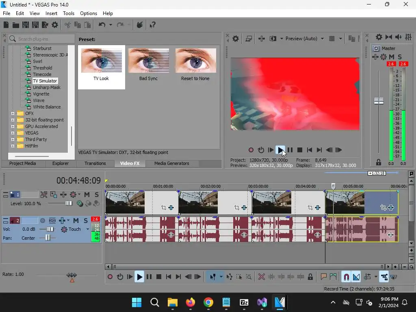Expand the 32-bit floating point folder
The height and width of the screenshot is (312, 416).
13,120
